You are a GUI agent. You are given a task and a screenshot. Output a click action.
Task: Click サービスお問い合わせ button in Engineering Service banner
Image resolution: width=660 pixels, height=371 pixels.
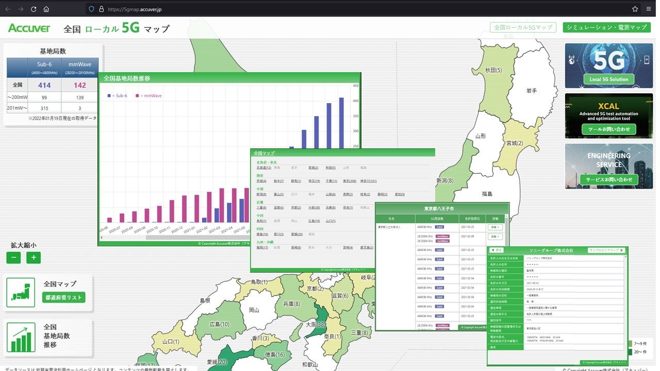coord(609,180)
